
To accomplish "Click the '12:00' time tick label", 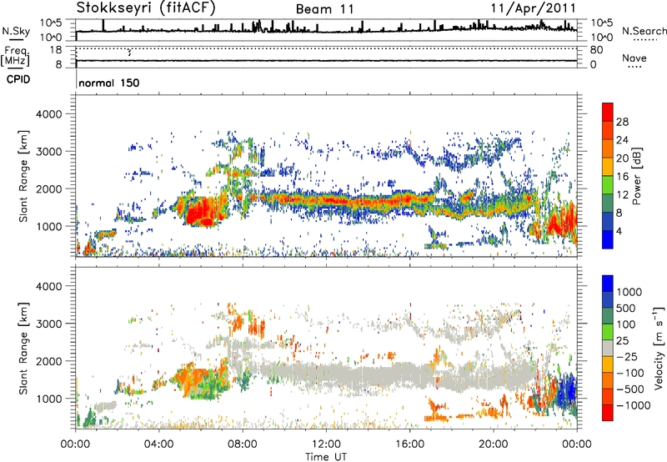I will [x=326, y=444].
